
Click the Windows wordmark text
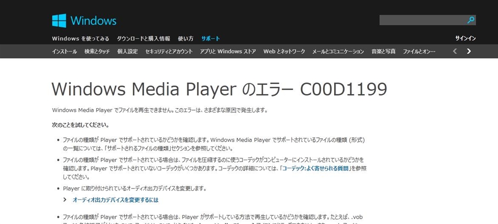tap(93, 20)
